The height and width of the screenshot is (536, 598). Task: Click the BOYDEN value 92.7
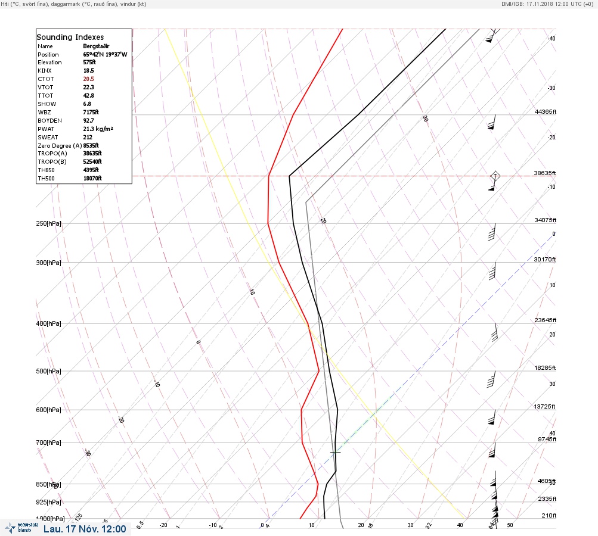[88, 120]
